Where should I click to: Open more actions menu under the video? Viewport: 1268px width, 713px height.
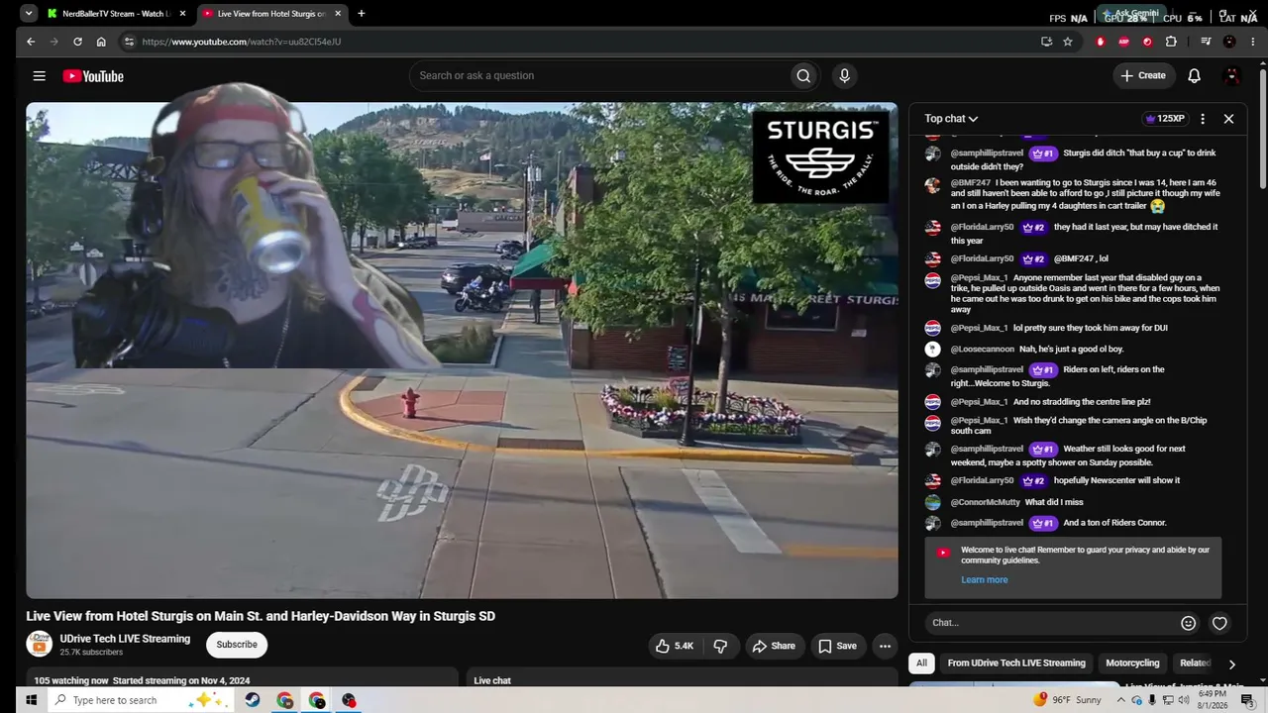885,646
